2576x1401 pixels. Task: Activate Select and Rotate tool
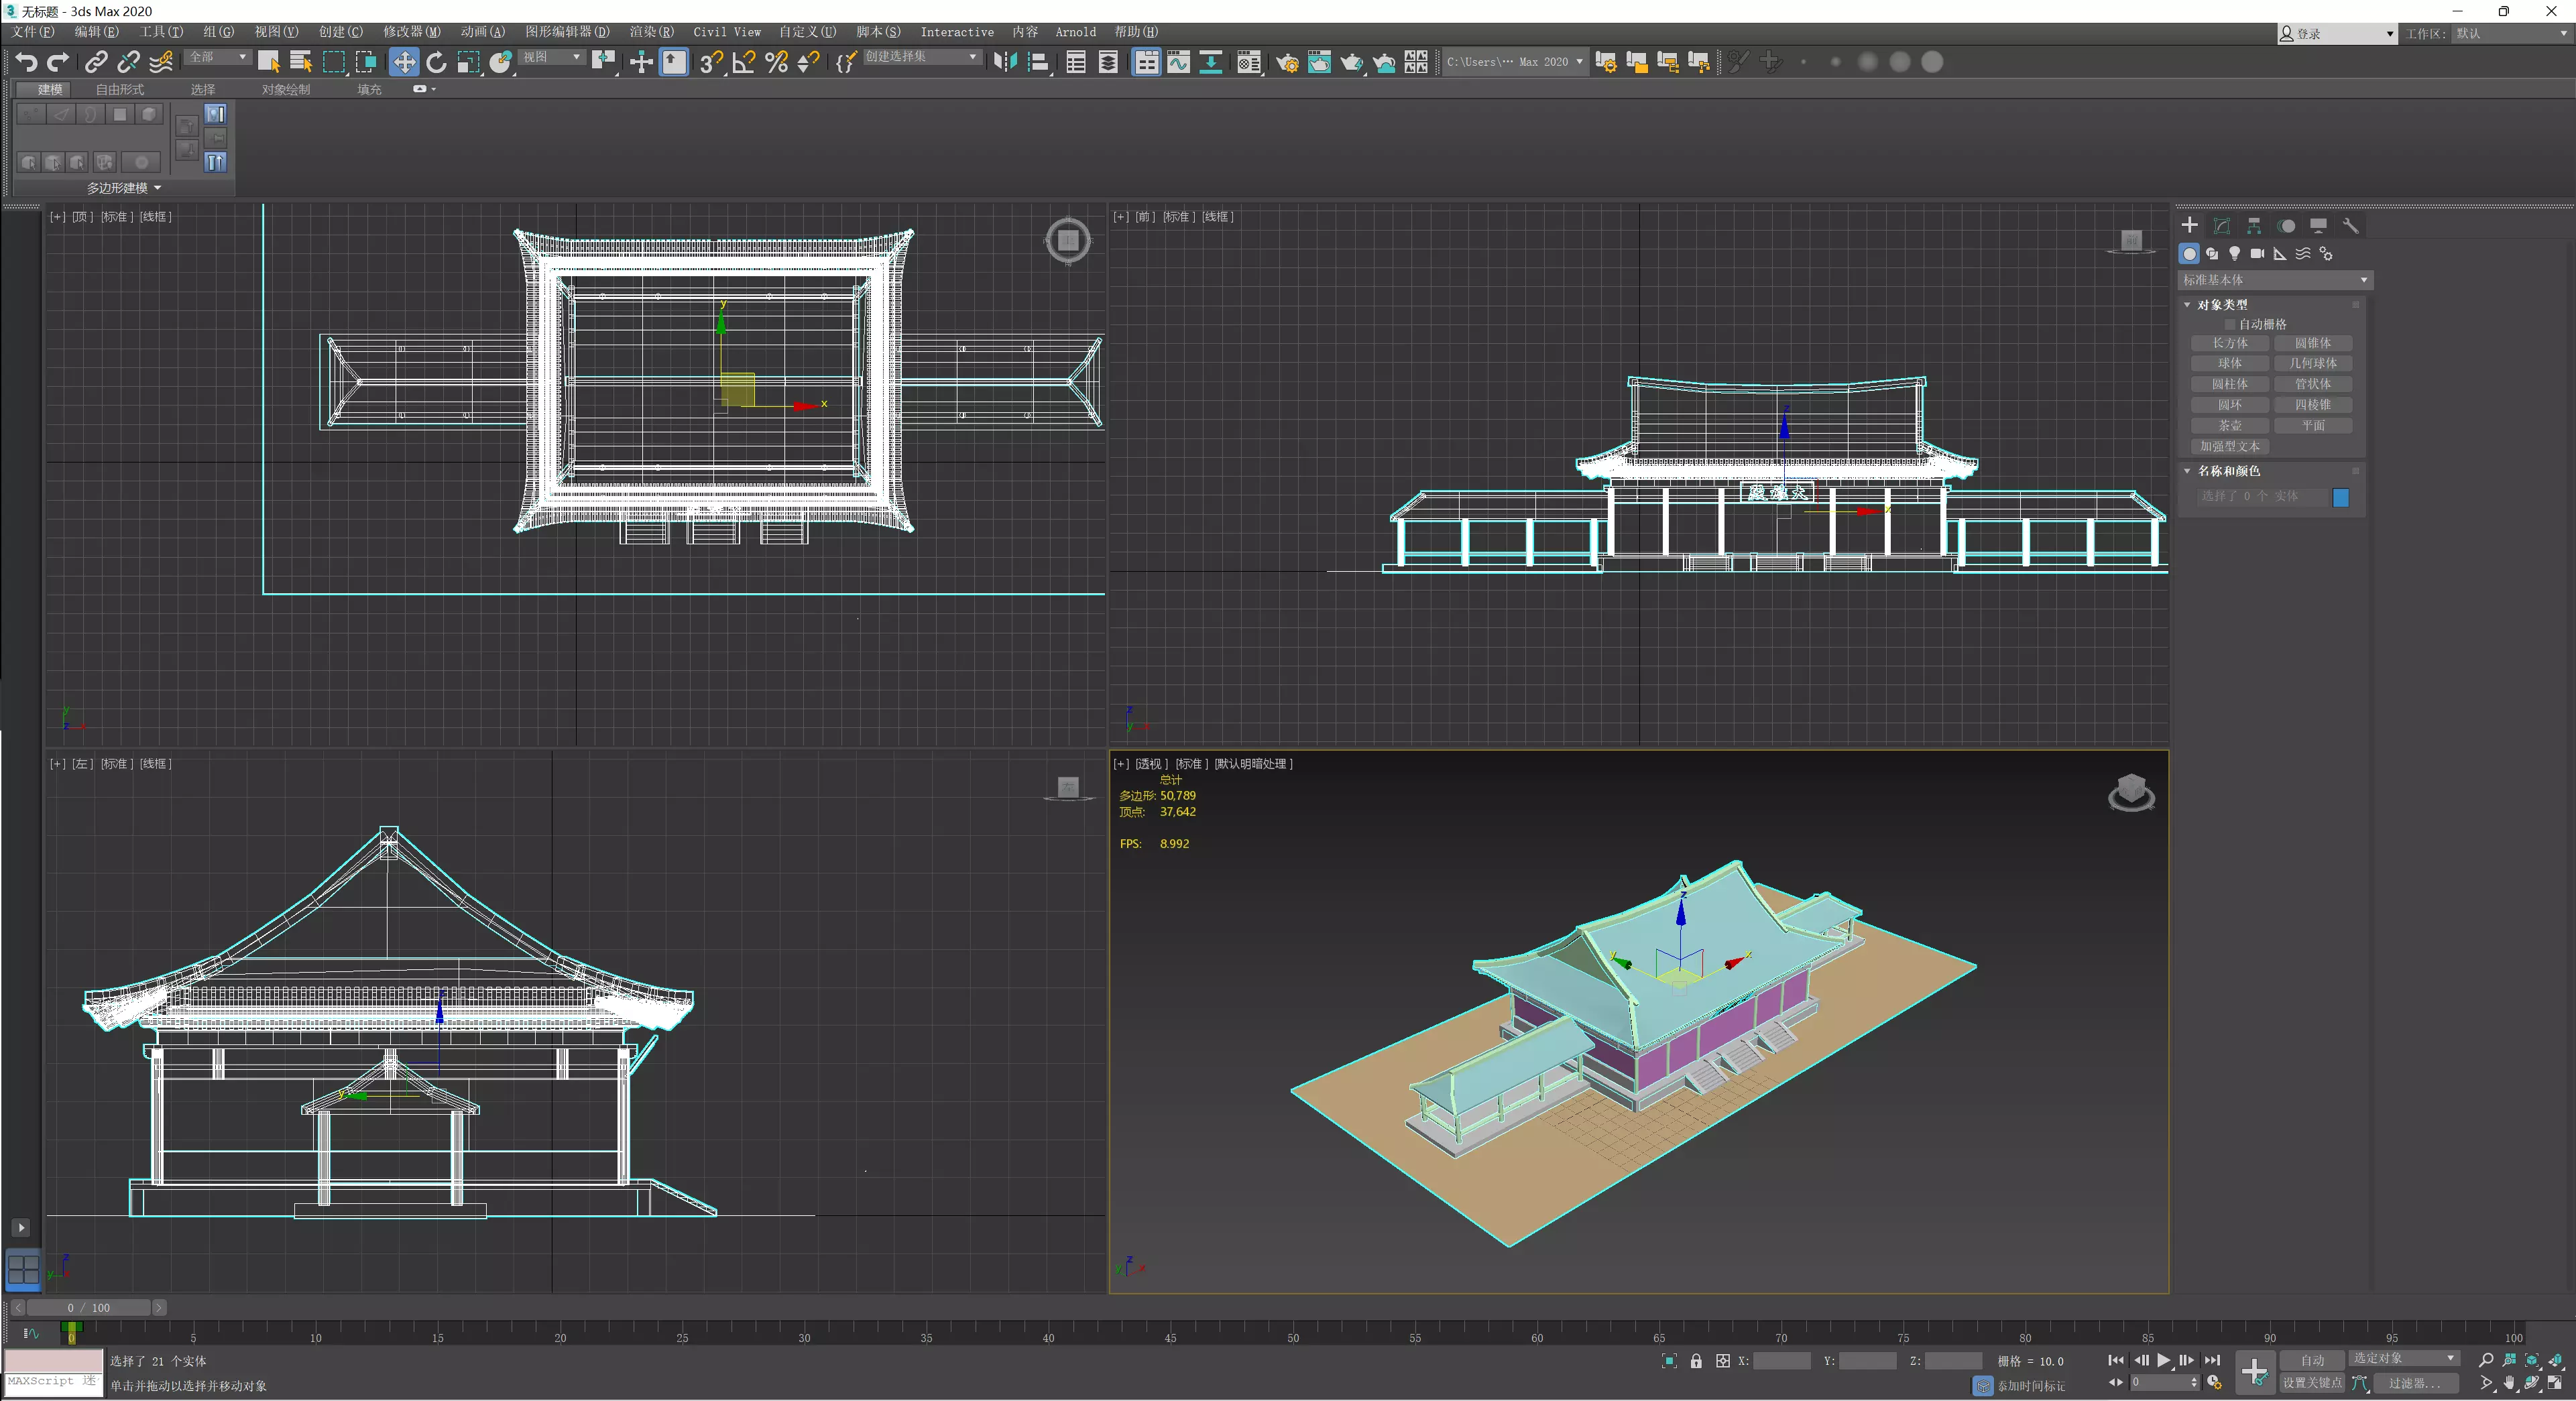point(436,62)
